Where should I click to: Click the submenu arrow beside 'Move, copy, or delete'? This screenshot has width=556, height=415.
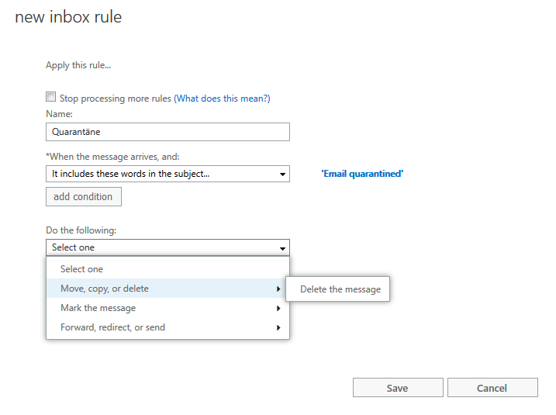click(x=278, y=289)
